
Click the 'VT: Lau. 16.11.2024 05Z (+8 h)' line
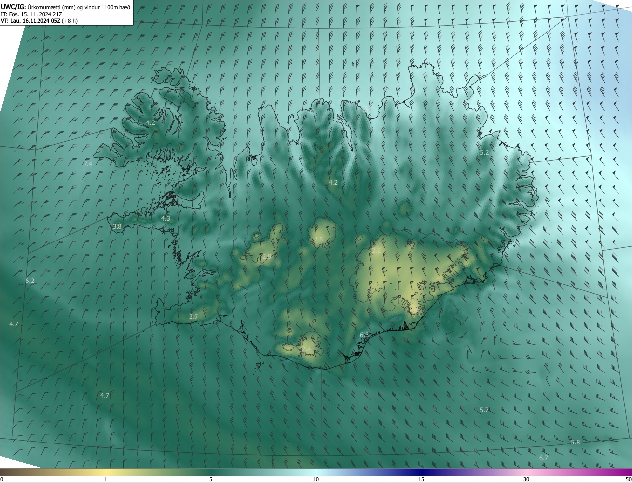coord(39,21)
